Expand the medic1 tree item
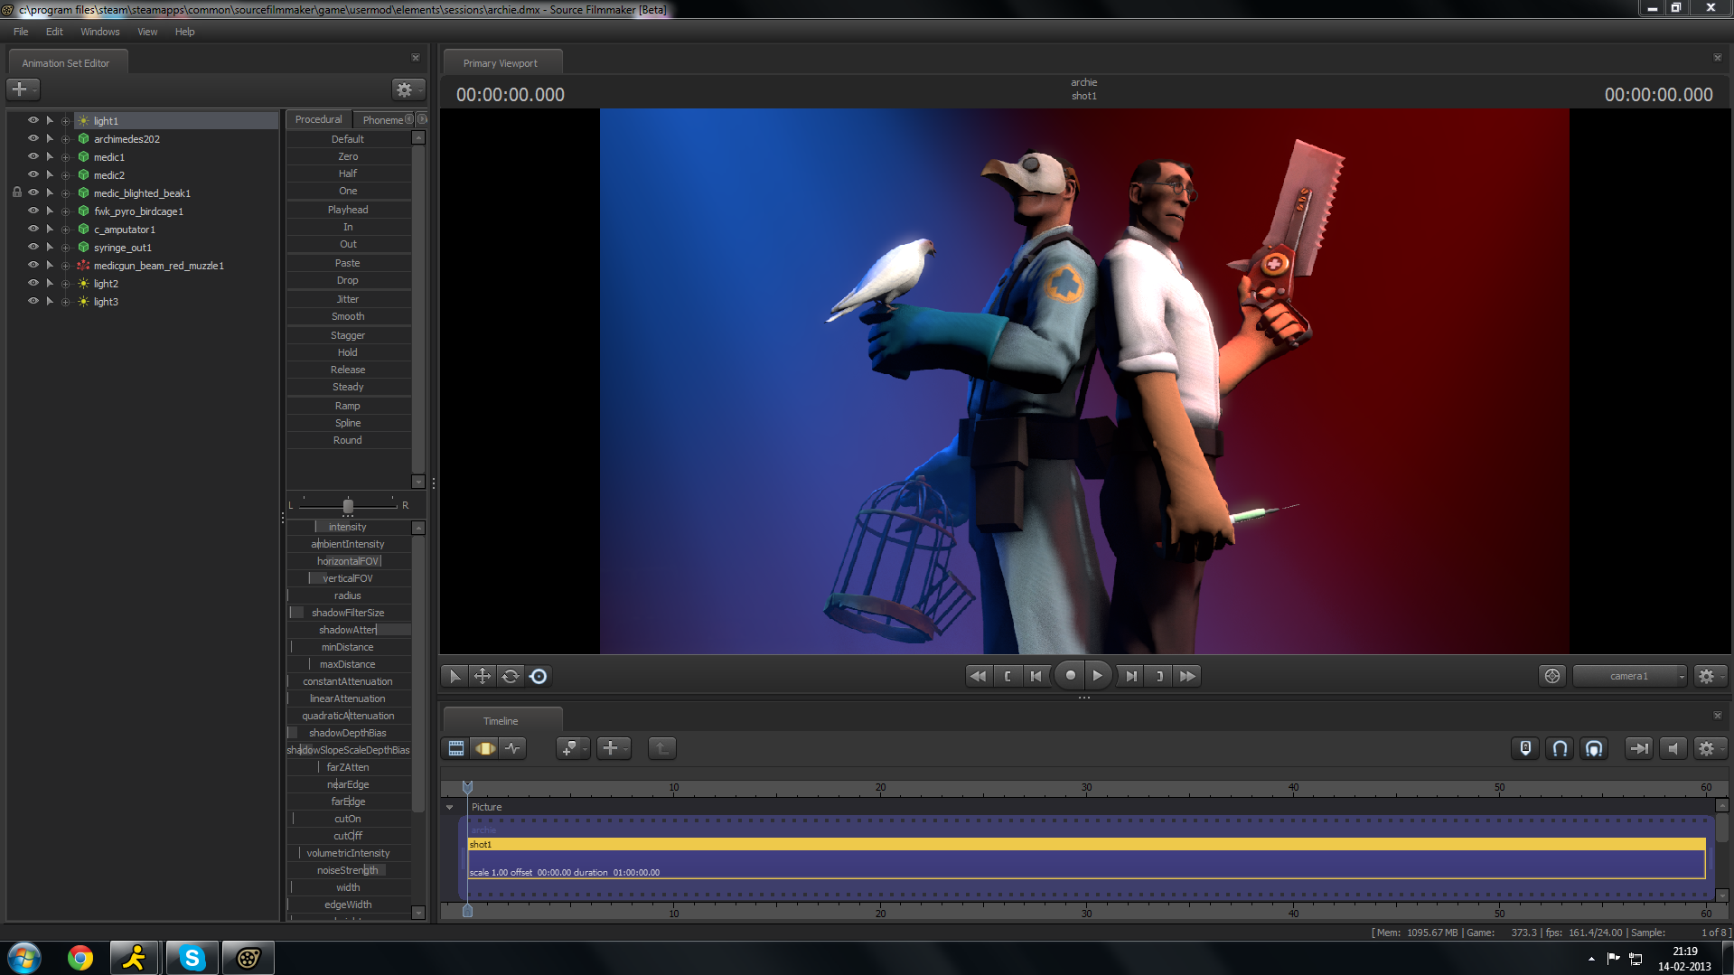This screenshot has height=975, width=1734. [65, 157]
